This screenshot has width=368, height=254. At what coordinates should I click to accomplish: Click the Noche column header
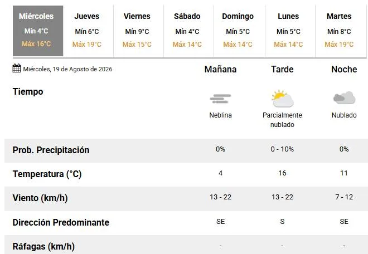344,70
